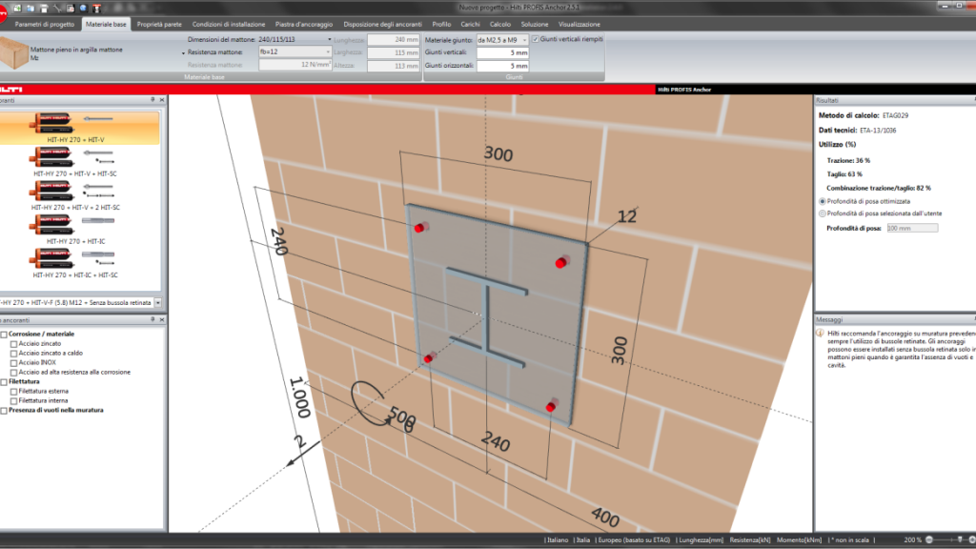Screen dimensions: 976x549
Task: Expand the arrow beside Resistenza mattone label
Action: [183, 53]
